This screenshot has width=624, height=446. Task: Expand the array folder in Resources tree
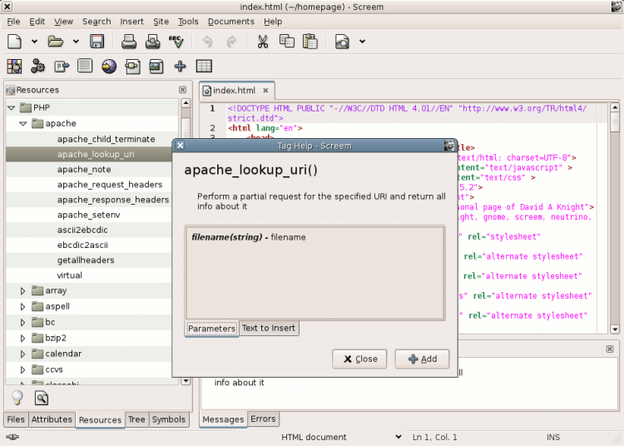[23, 291]
